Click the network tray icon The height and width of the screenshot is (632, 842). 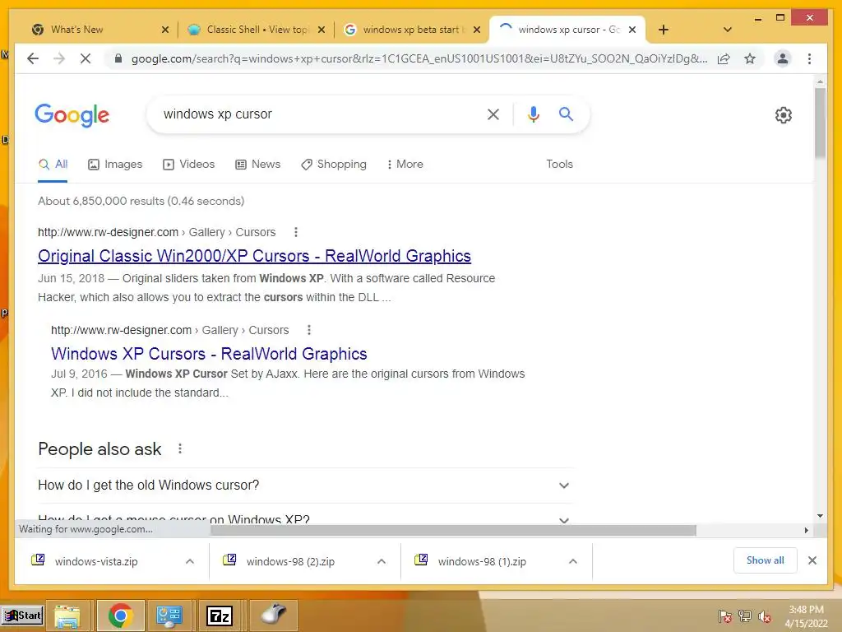[745, 616]
